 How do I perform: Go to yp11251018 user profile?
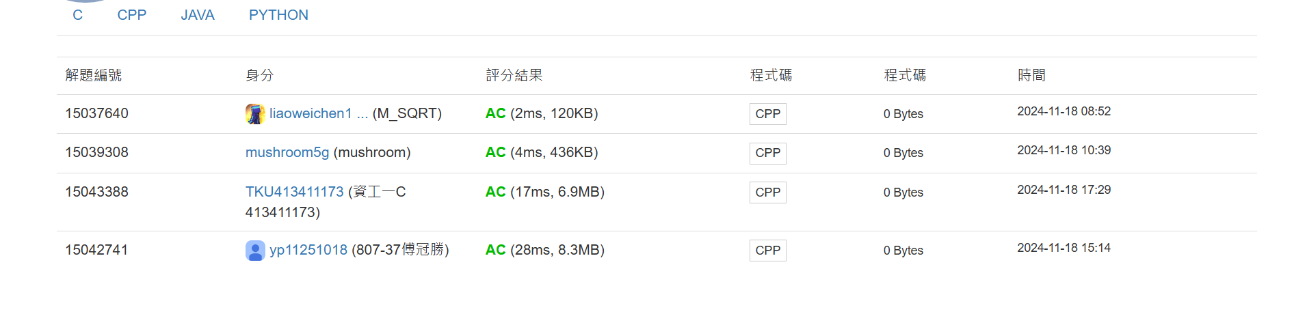click(308, 250)
